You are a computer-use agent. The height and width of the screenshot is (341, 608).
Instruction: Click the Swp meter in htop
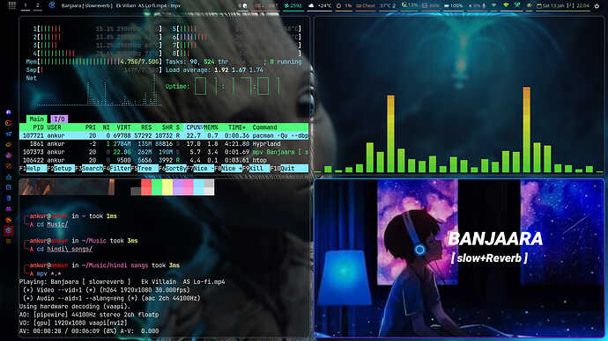[93, 70]
